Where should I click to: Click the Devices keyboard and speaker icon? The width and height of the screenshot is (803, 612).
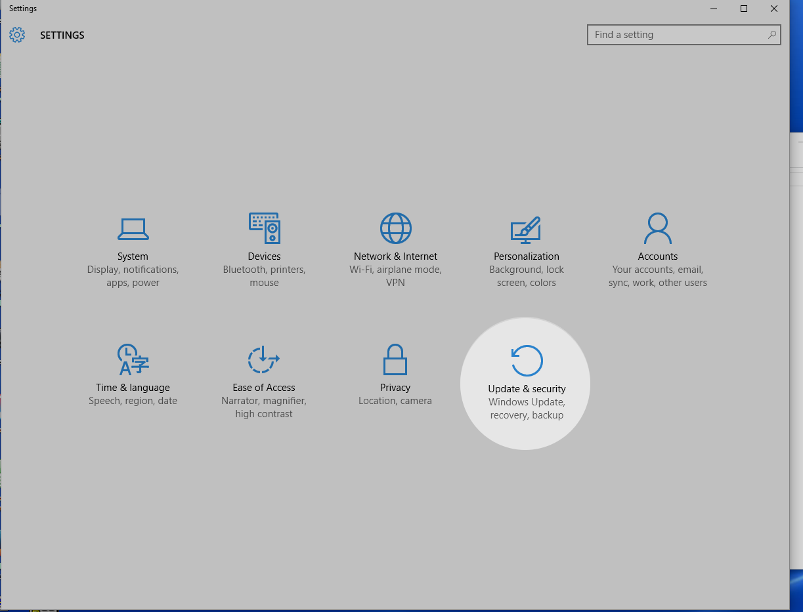(264, 228)
